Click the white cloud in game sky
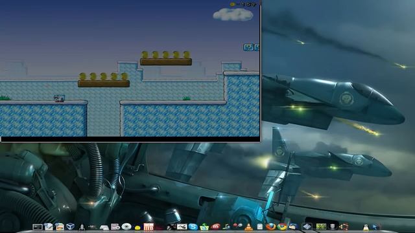 [x=233, y=14]
